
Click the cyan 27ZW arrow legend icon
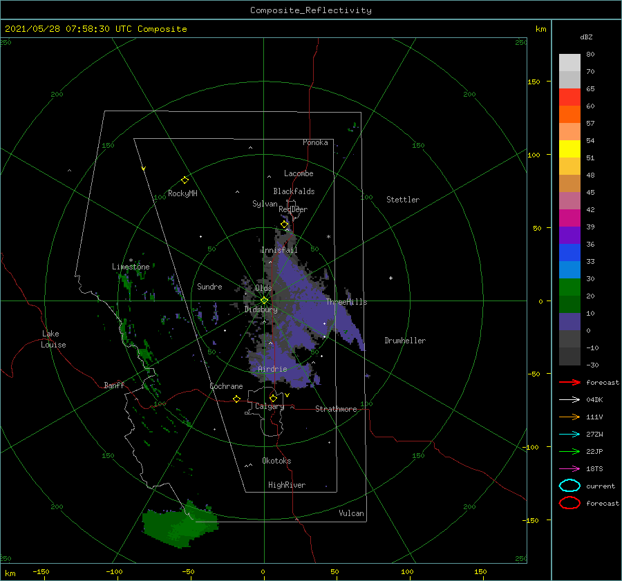pyautogui.click(x=569, y=435)
